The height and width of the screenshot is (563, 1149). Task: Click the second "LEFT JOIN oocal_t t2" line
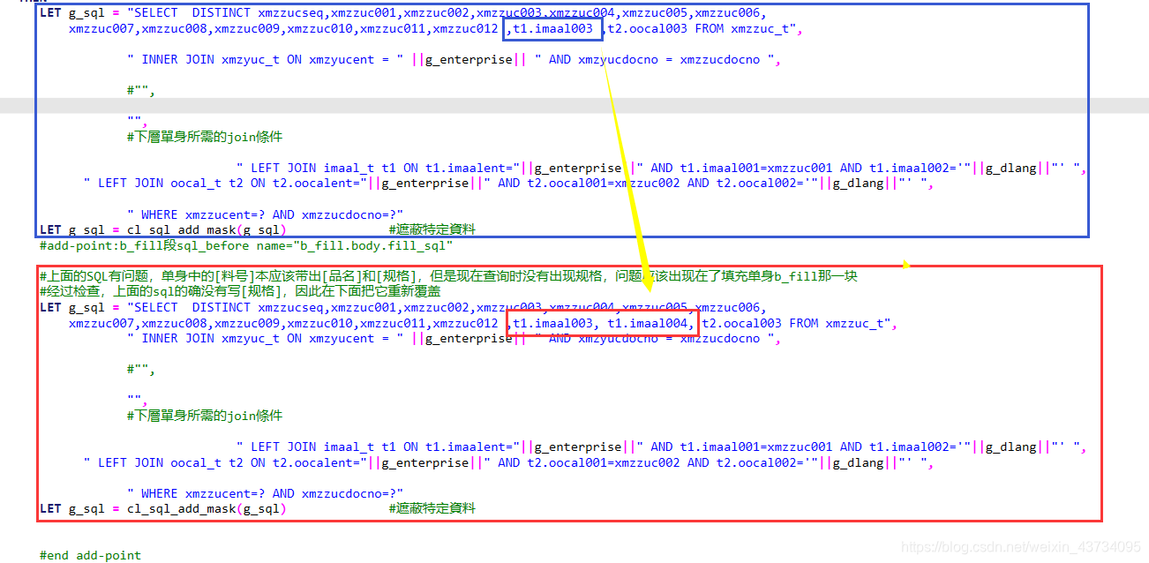pos(508,462)
